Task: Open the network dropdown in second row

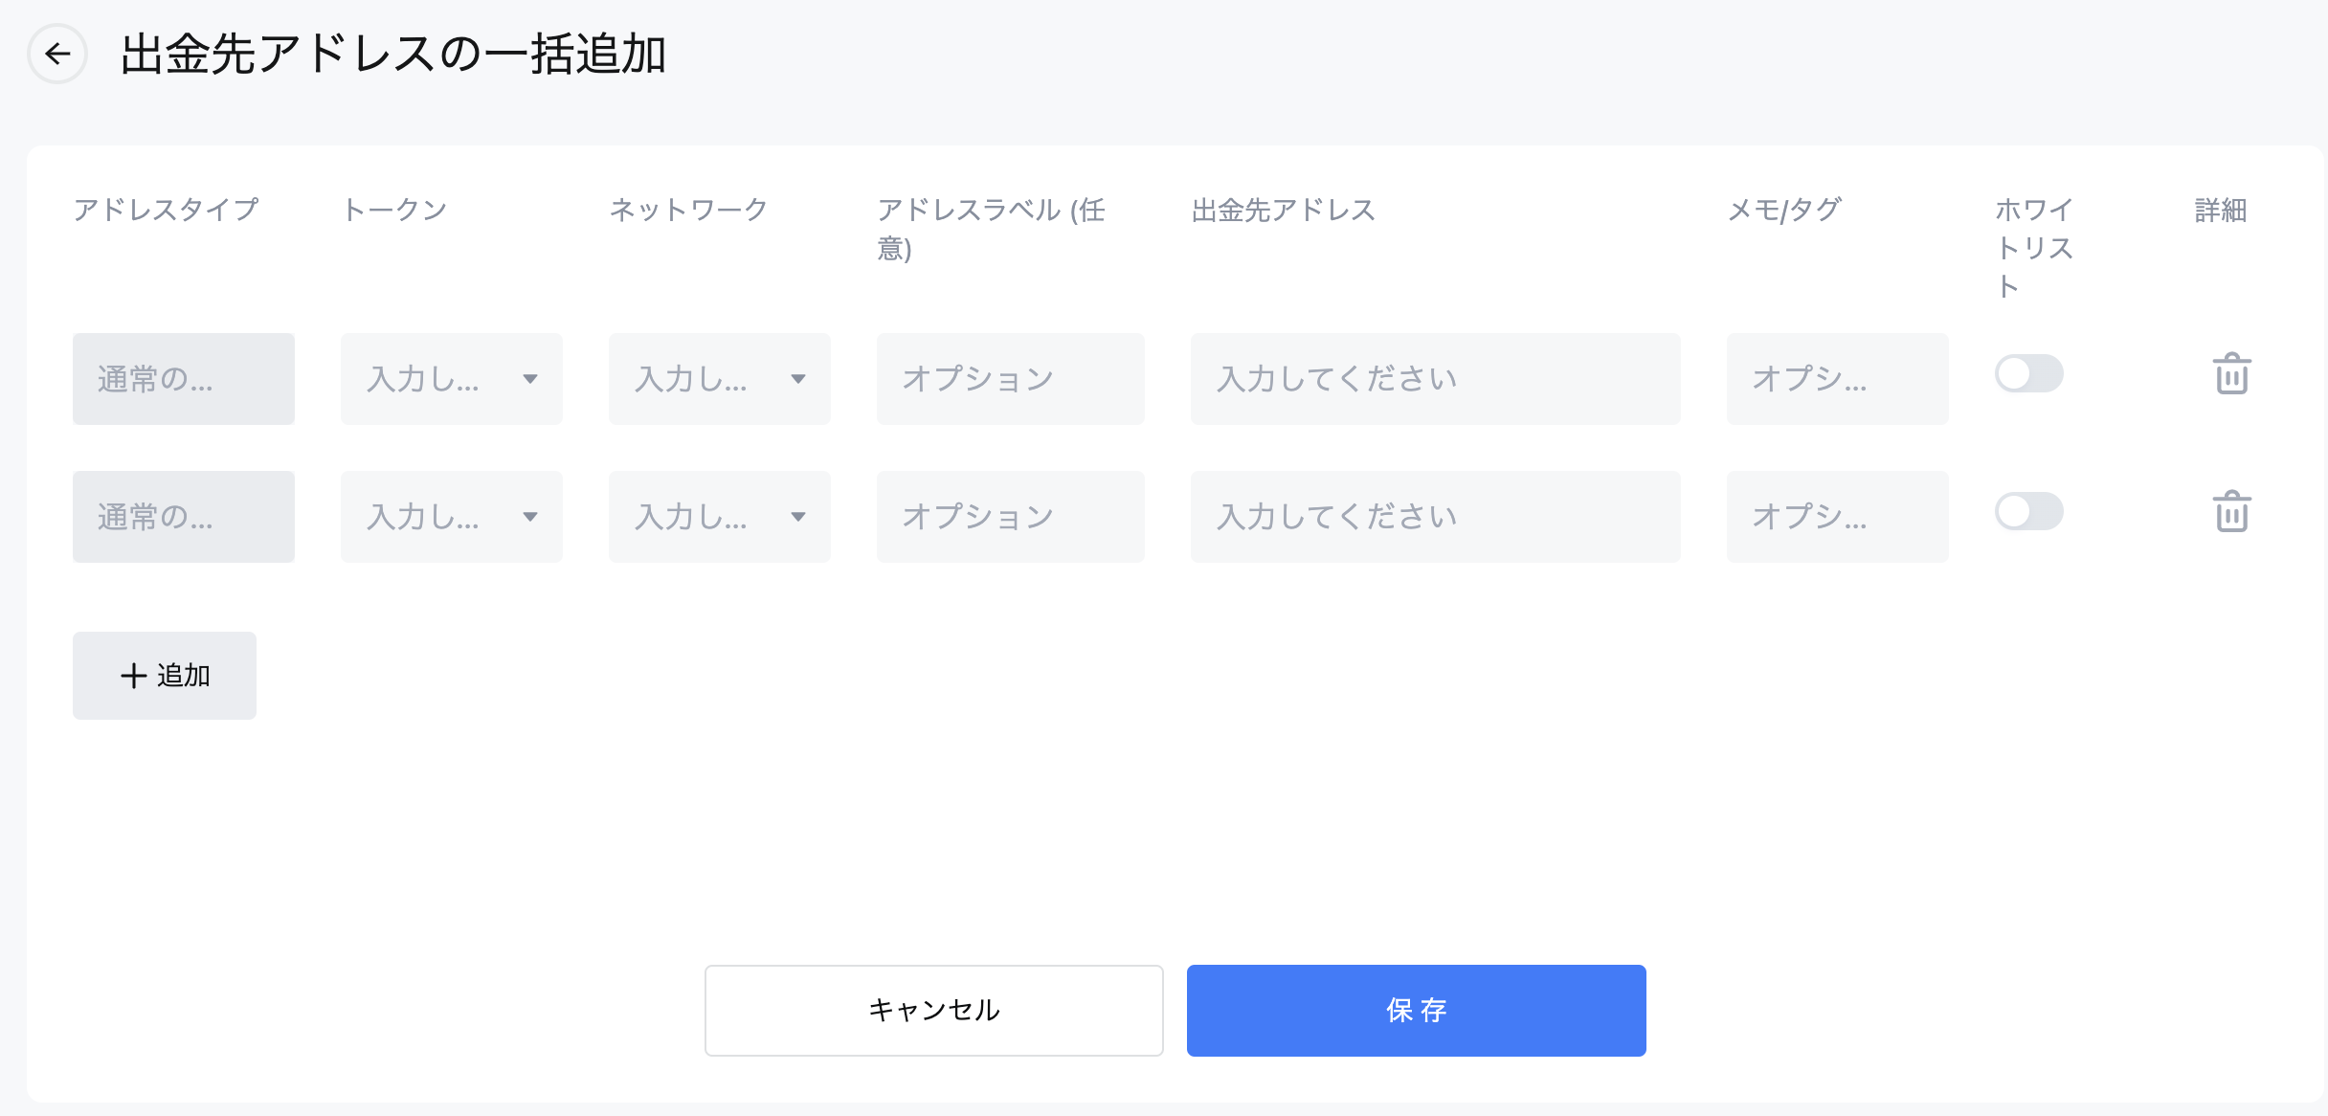Action: 719,517
